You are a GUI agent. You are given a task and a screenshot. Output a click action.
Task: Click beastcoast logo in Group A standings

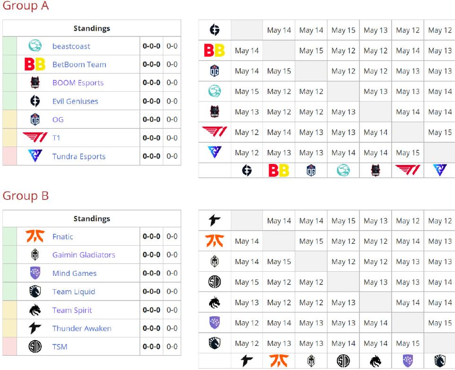[x=35, y=46]
